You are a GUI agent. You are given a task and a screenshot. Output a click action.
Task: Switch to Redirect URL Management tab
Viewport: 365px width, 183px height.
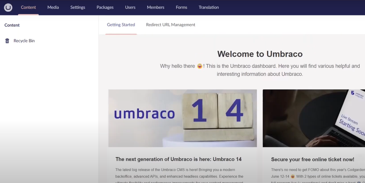click(171, 25)
